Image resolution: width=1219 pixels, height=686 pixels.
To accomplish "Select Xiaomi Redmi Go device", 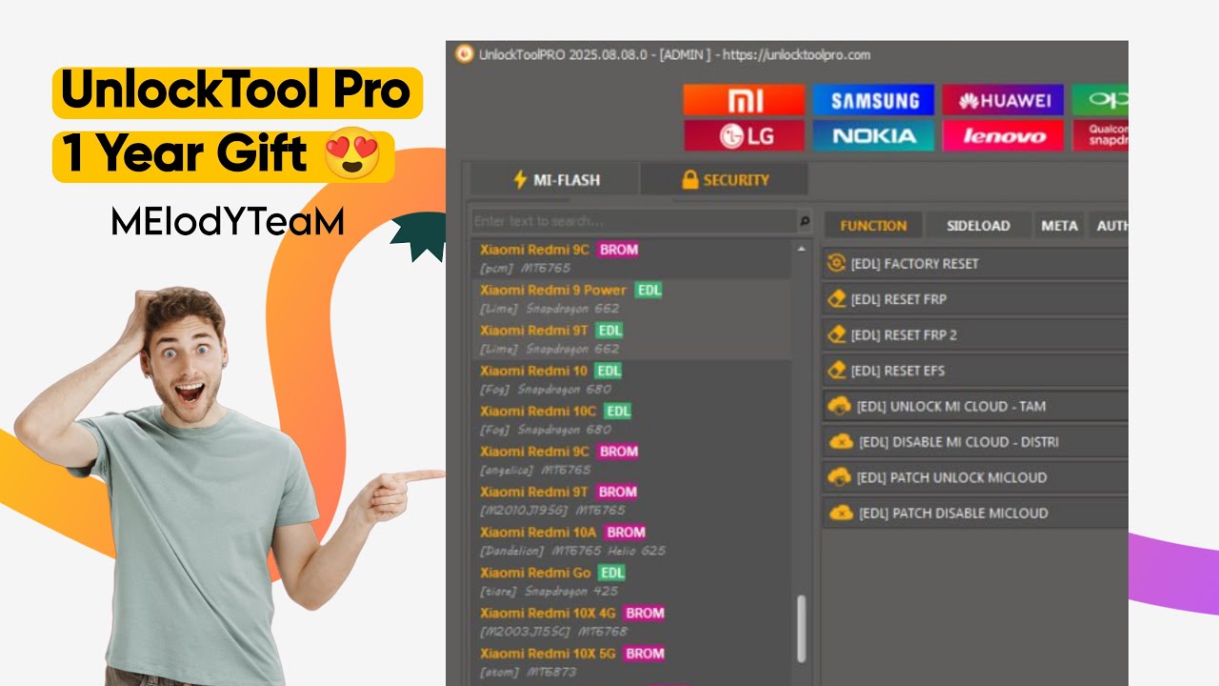I will point(632,581).
